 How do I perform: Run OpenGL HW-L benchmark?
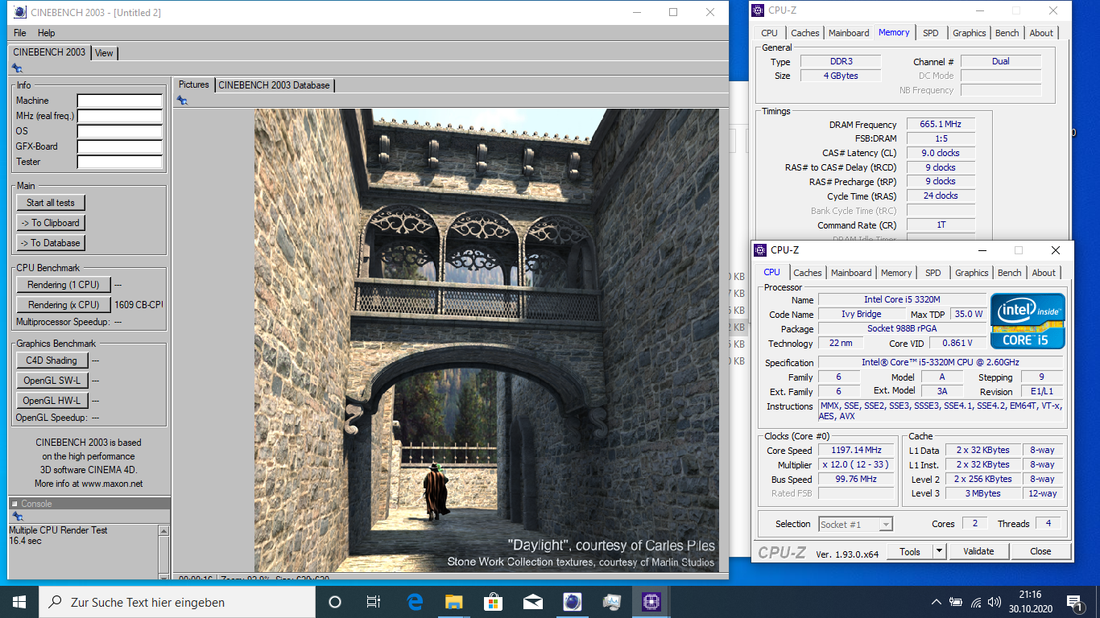coord(52,401)
